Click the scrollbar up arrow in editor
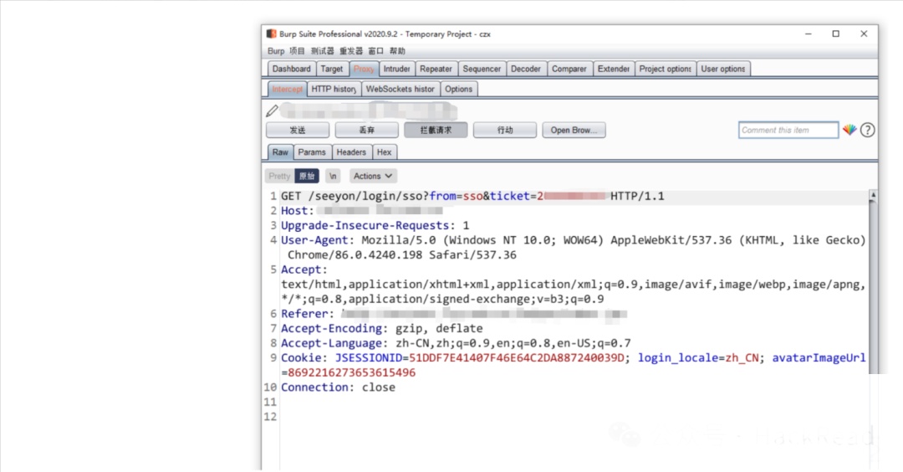Viewport: 903px width, 472px height. [873, 195]
